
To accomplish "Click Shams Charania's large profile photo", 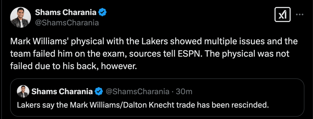I will pyautogui.click(x=20, y=17).
